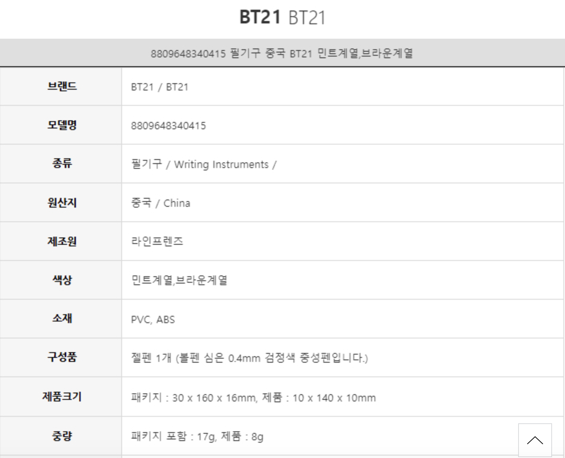Click the 구성품 row label
Screen dimensions: 565x458
62,357
